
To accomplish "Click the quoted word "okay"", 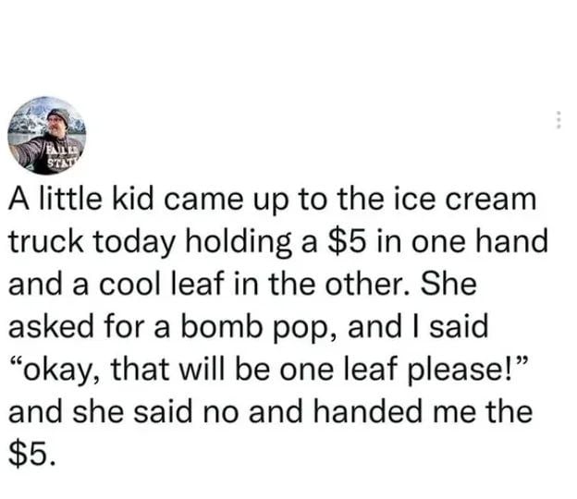I will tap(70, 366).
